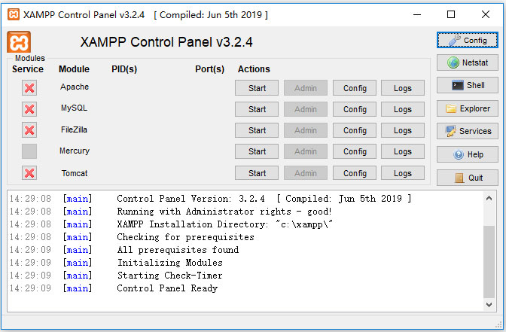
Task: Open Explorer folder button
Action: pos(468,108)
